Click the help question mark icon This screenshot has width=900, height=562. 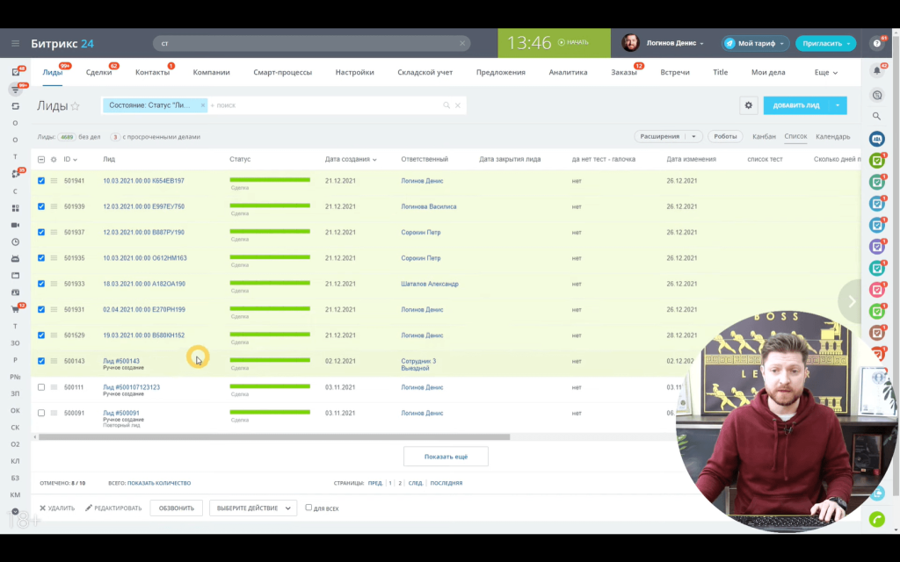coord(877,44)
